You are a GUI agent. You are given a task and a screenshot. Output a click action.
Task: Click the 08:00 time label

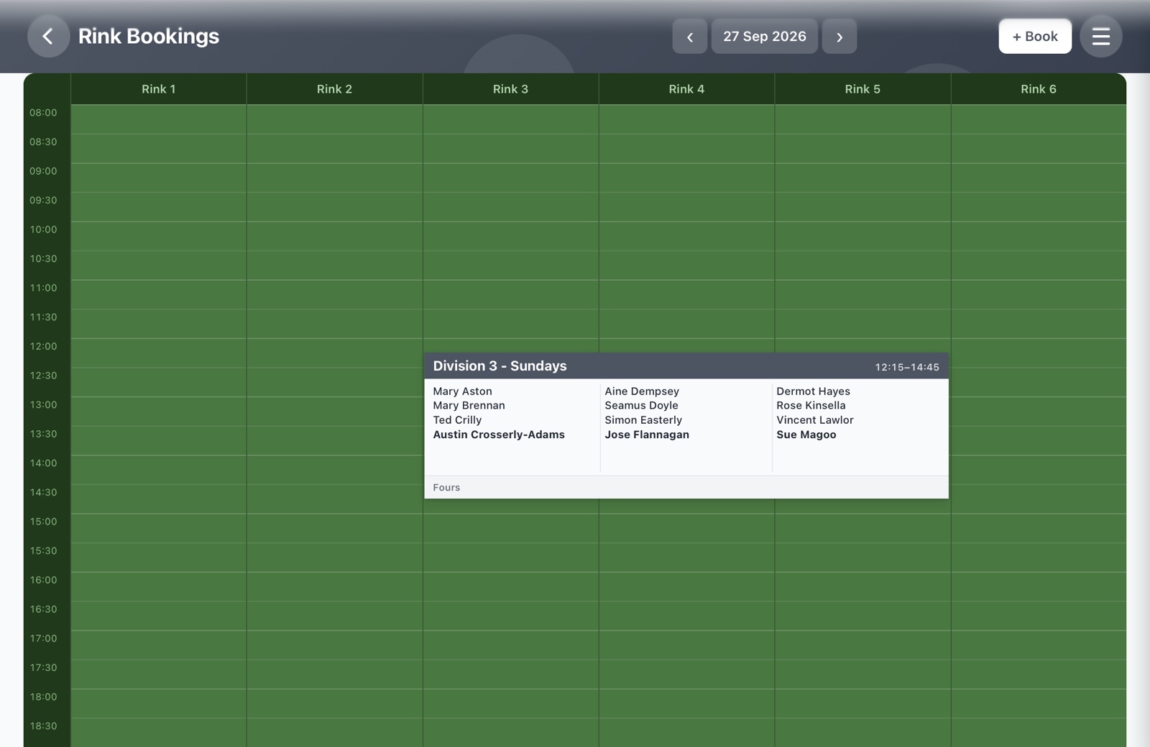coord(43,113)
